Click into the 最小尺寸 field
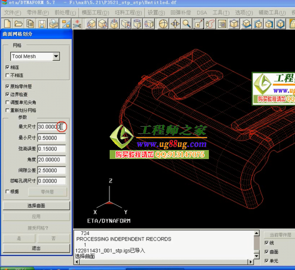This screenshot has width=295, height=270. (x=51, y=138)
